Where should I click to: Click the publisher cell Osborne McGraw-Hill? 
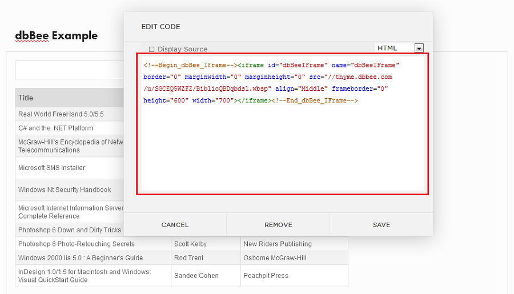294,258
